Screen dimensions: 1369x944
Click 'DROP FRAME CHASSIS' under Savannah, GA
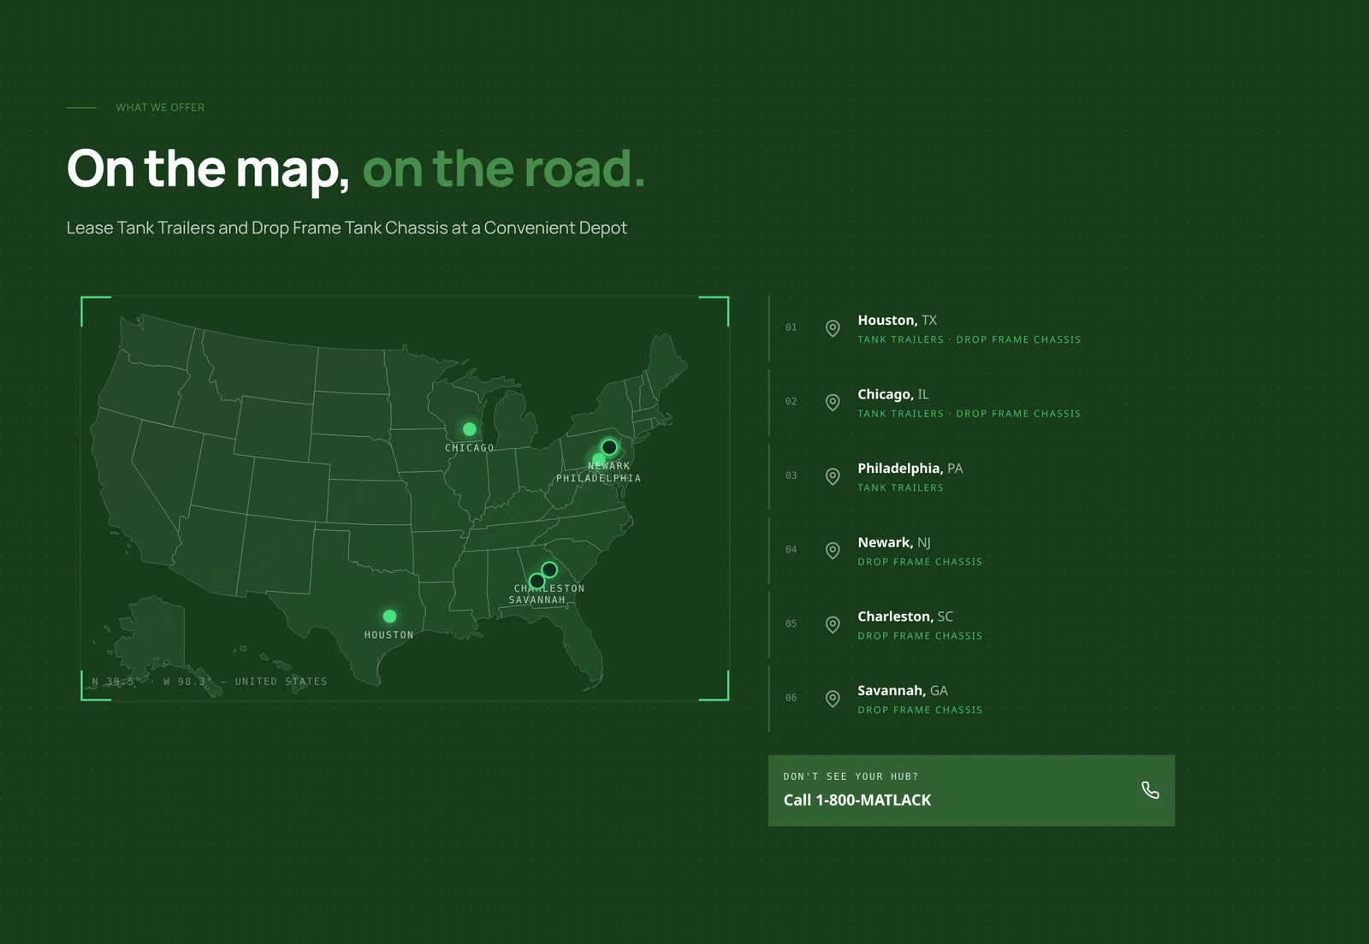920,711
